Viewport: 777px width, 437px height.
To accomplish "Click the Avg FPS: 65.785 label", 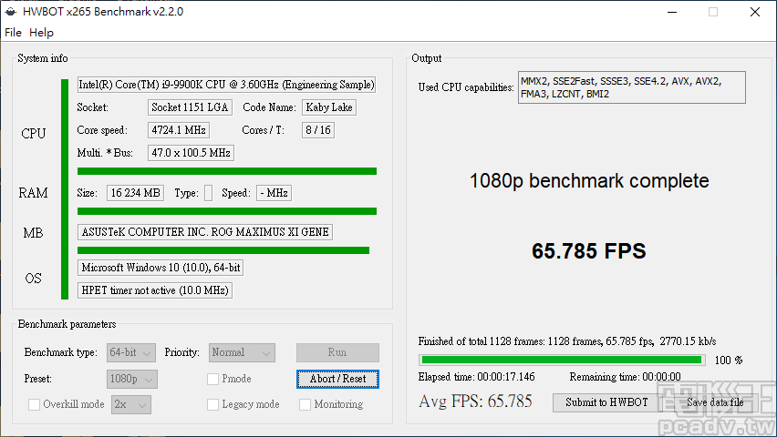I will (x=476, y=401).
